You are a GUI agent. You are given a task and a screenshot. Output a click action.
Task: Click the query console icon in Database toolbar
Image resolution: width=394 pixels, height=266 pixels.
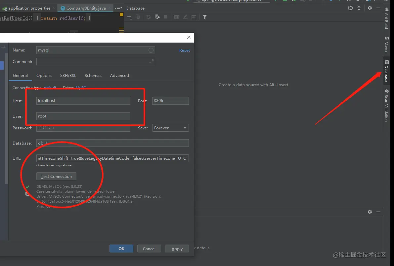(194, 17)
